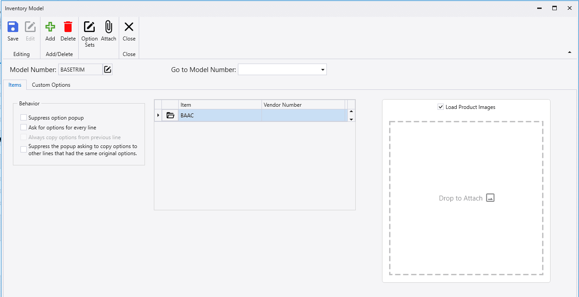Enable the Suppress option popup checkbox

pyautogui.click(x=23, y=117)
